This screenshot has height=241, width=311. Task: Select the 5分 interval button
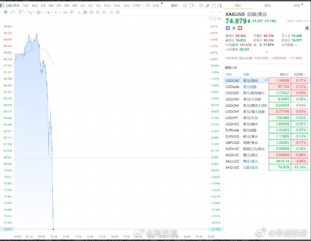(98, 5)
